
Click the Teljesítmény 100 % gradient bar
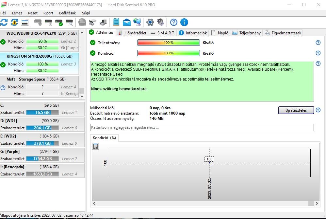(169, 43)
